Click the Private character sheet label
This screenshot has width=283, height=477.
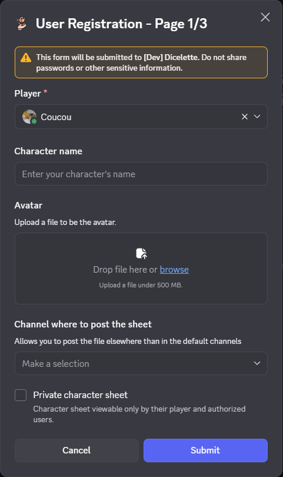click(80, 395)
